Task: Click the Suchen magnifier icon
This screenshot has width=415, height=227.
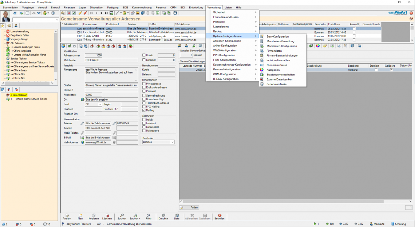Action: click(x=123, y=215)
